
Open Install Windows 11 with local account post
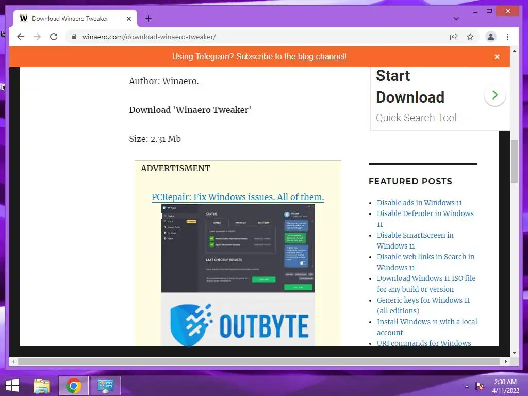pos(427,326)
